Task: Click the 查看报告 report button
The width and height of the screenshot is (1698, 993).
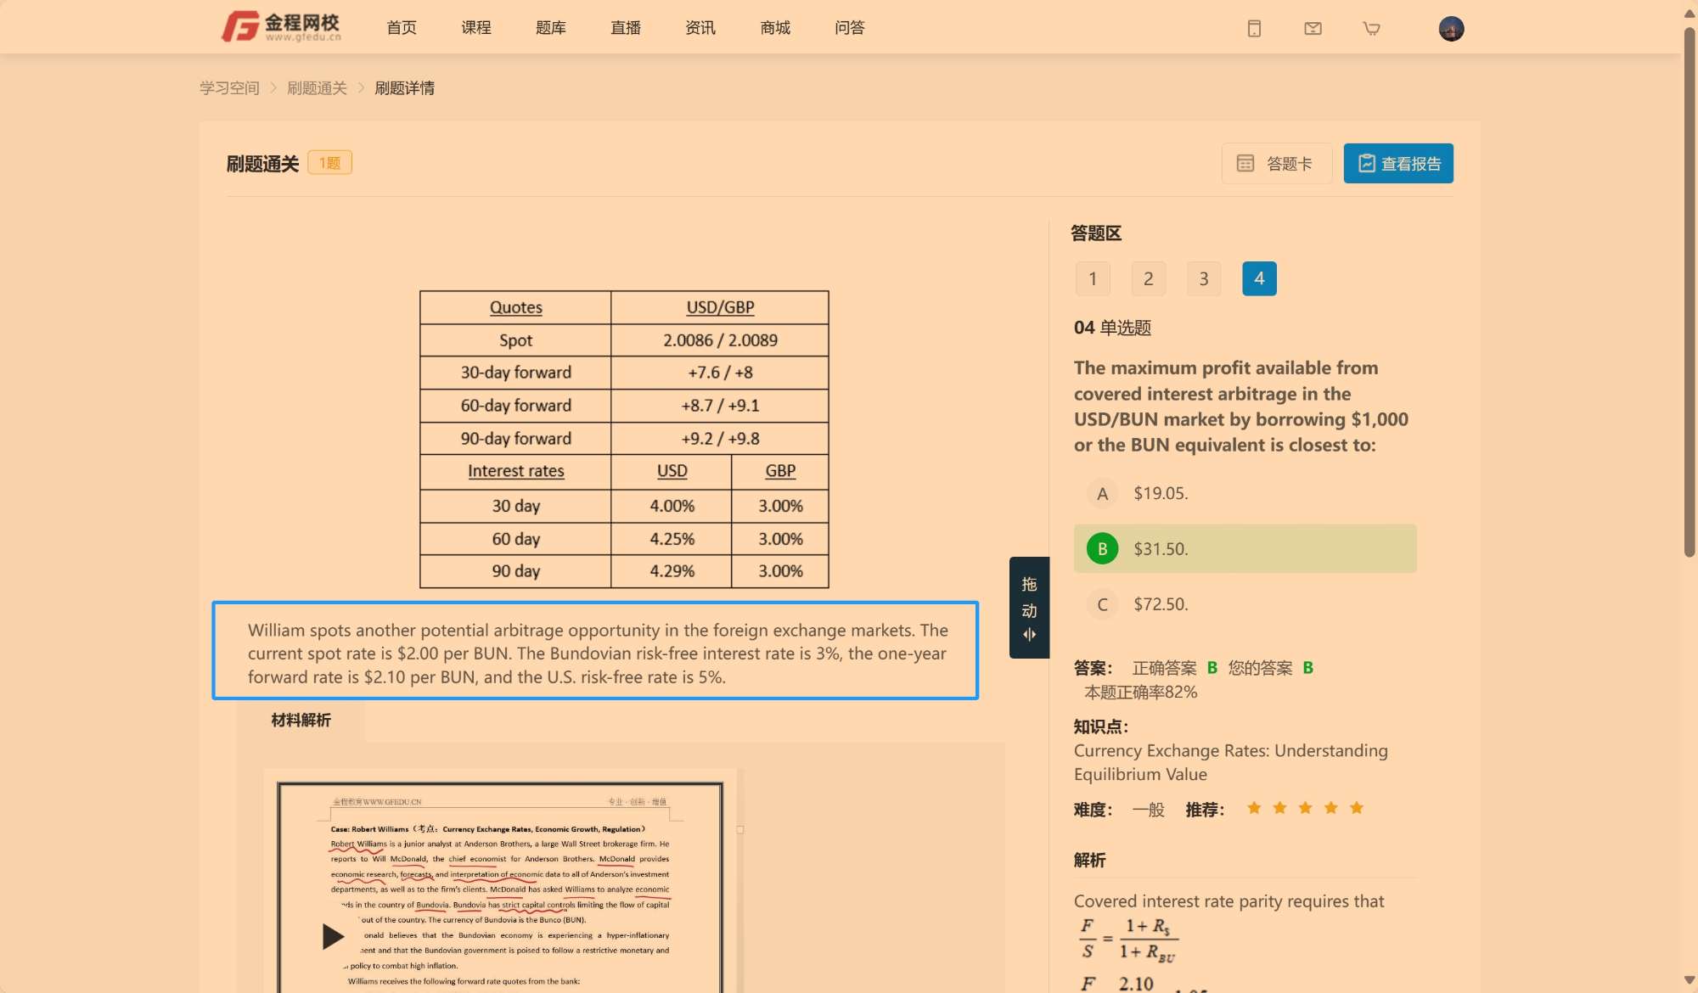Action: (x=1398, y=163)
